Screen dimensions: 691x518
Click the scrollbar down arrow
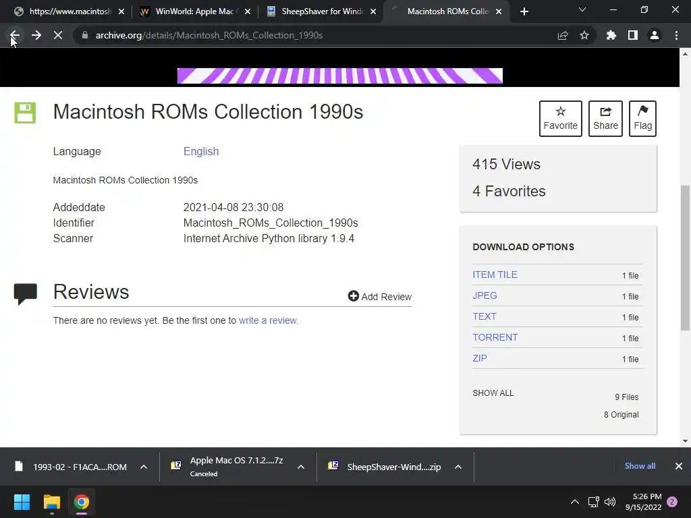click(686, 441)
